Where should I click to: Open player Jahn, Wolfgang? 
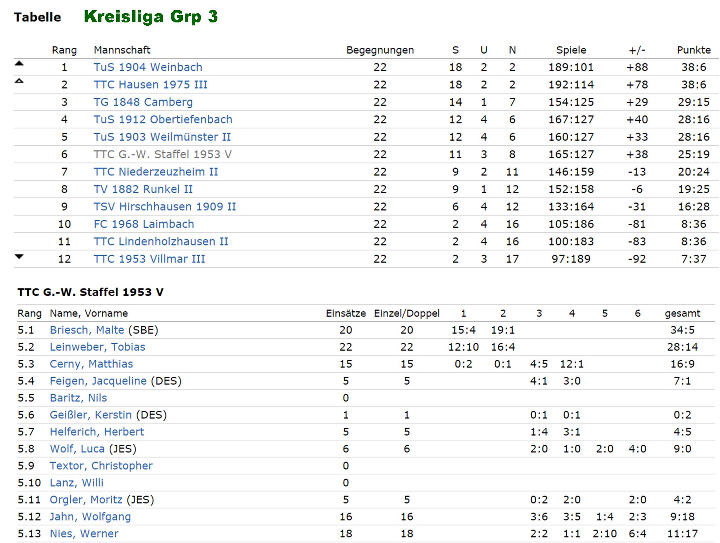coord(90,517)
